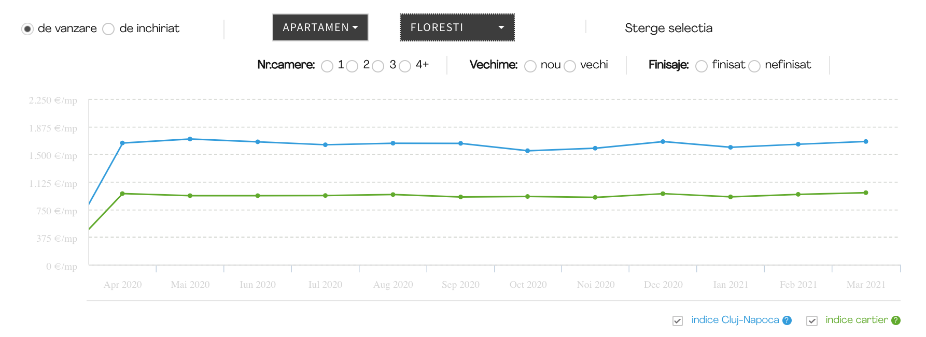
Task: Select 'vechi' under Vechime
Action: tap(570, 66)
